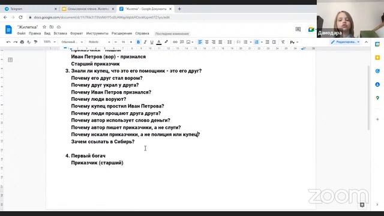The image size is (384, 216).
Task: Open the zoom level dropdown
Action: (x=49, y=42)
